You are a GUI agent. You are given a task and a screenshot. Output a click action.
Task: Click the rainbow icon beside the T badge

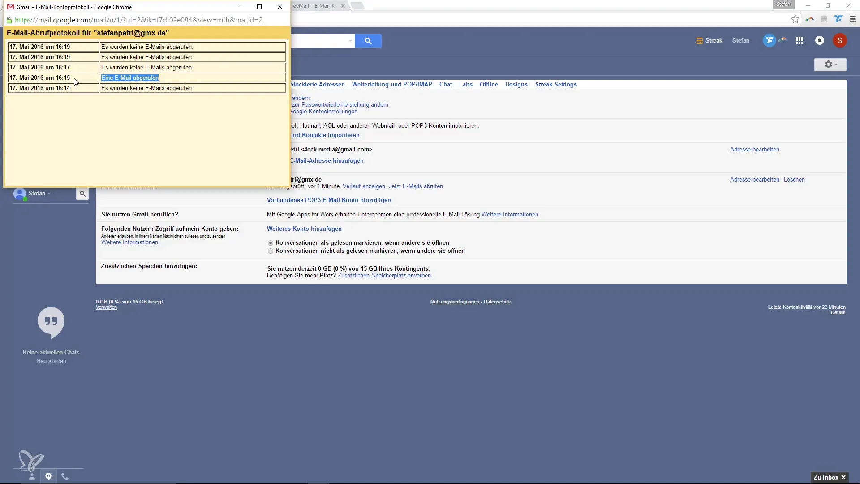pos(783,39)
